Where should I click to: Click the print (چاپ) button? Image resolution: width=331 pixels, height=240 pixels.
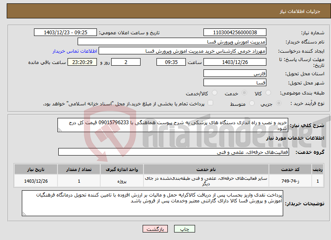click(x=185, y=229)
